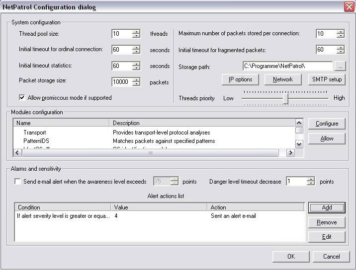356x270 pixels.
Task: Click the Condition column header
Action: [x=63, y=207]
